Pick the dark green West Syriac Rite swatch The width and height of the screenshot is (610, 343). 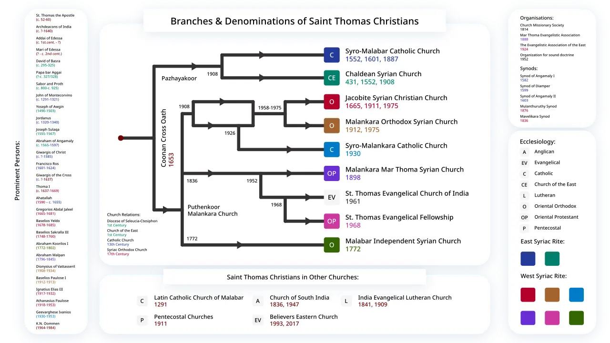[577, 318]
